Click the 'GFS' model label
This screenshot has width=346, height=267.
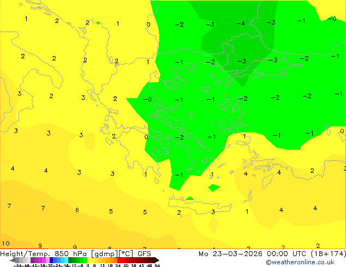(x=144, y=254)
